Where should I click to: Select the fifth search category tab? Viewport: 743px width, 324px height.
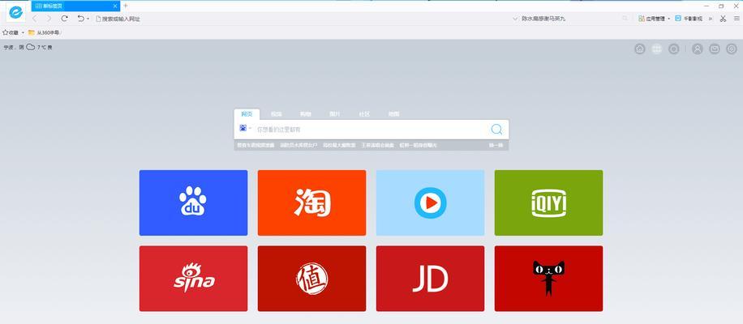click(x=364, y=114)
